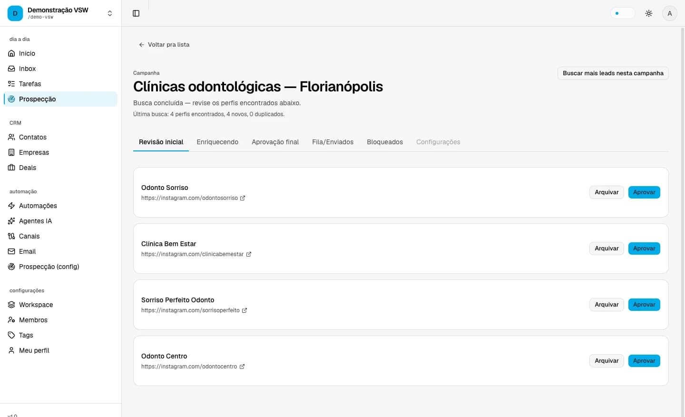Open Automações lightning icon
Image resolution: width=685 pixels, height=417 pixels.
pyautogui.click(x=11, y=206)
